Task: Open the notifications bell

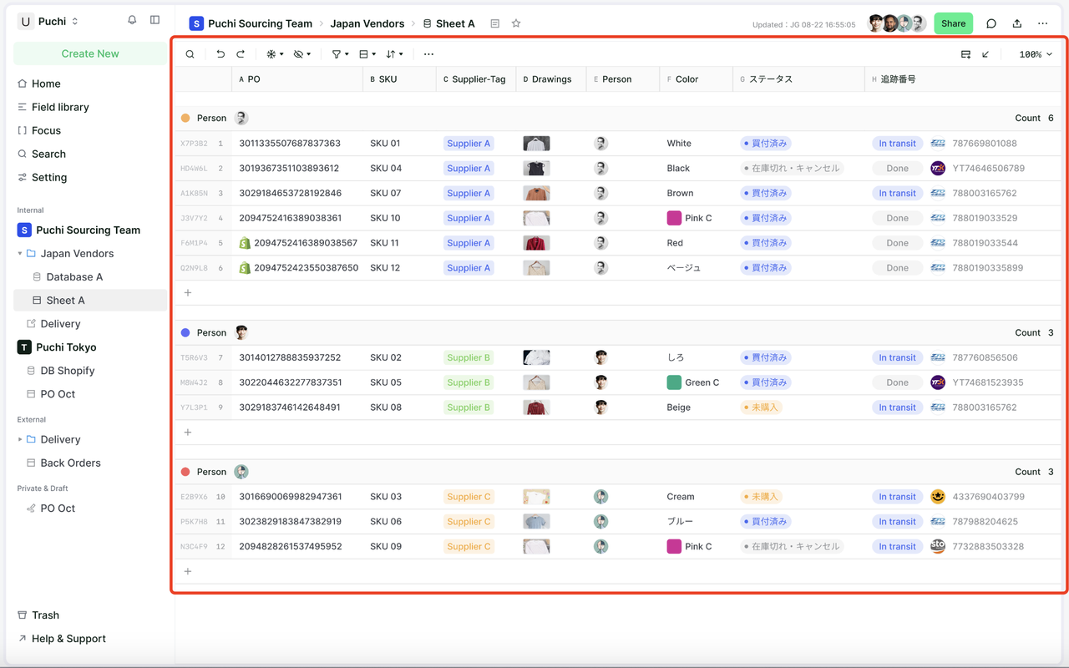Action: pyautogui.click(x=132, y=20)
